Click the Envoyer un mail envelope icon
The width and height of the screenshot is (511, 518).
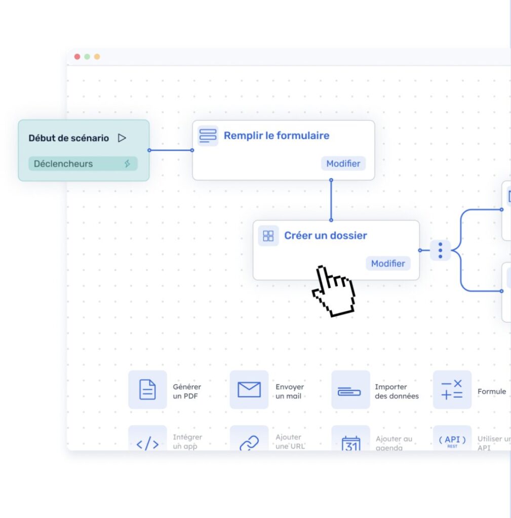coord(249,390)
